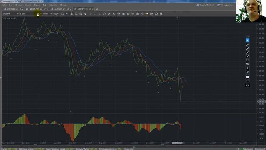Open the indicators fx icon
The image size is (266, 150).
click(x=104, y=14)
